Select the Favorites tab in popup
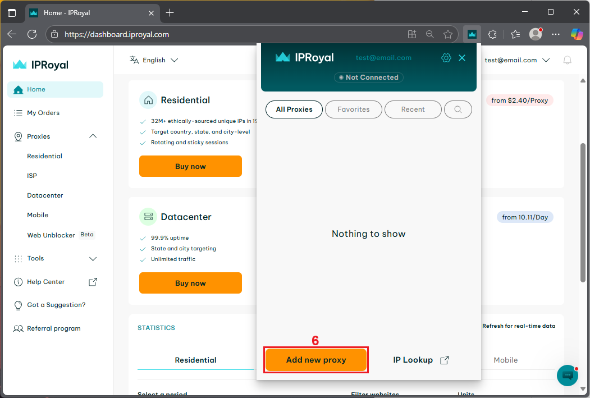The image size is (590, 398). (354, 109)
